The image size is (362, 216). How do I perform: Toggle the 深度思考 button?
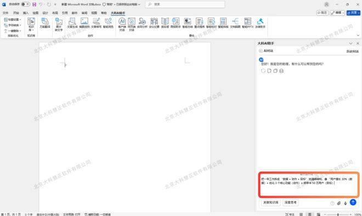pyautogui.click(x=291, y=202)
